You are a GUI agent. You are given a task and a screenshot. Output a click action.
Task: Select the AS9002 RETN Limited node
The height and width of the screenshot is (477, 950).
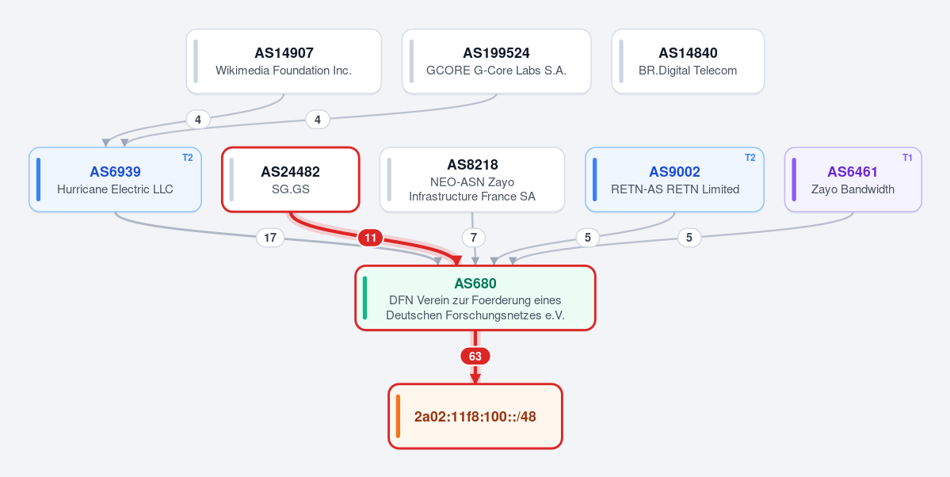click(674, 180)
